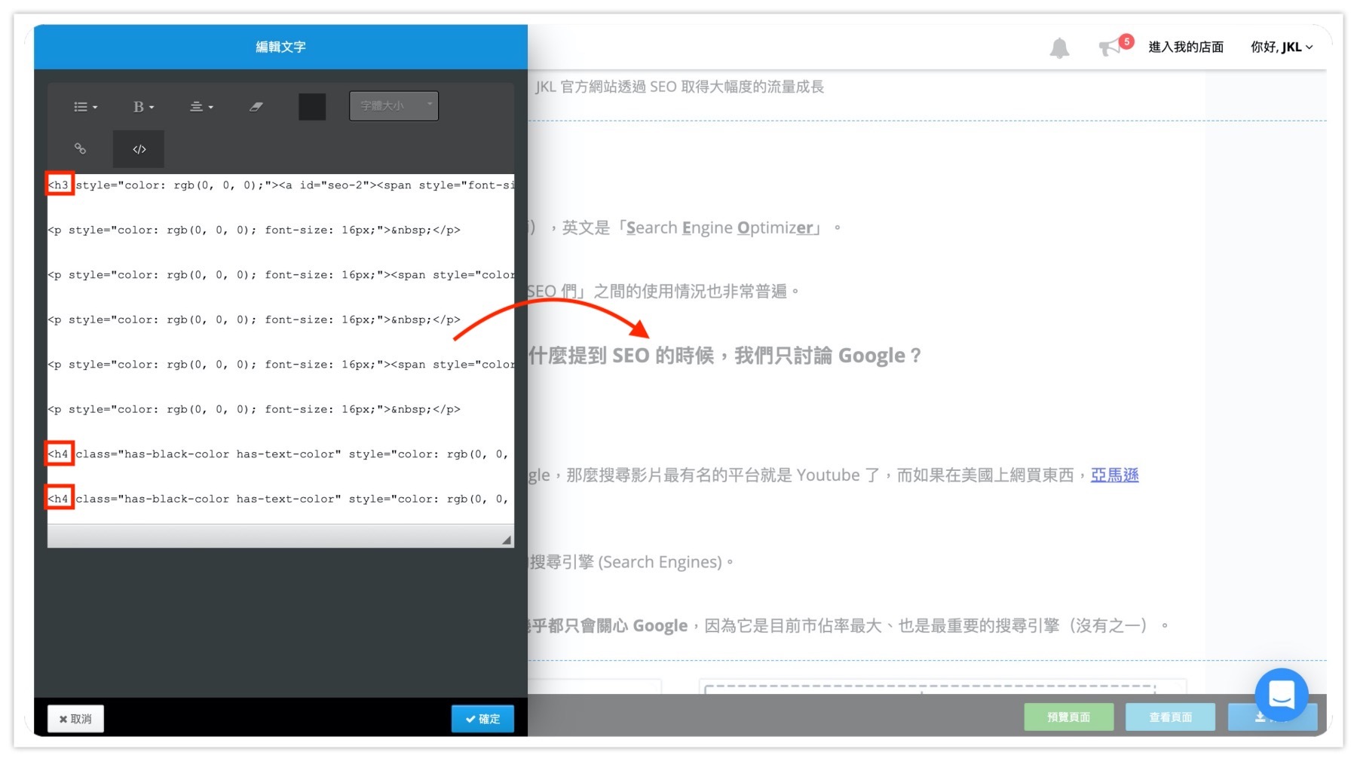Open the 你好, JKL account menu
The height and width of the screenshot is (761, 1357).
coord(1281,47)
